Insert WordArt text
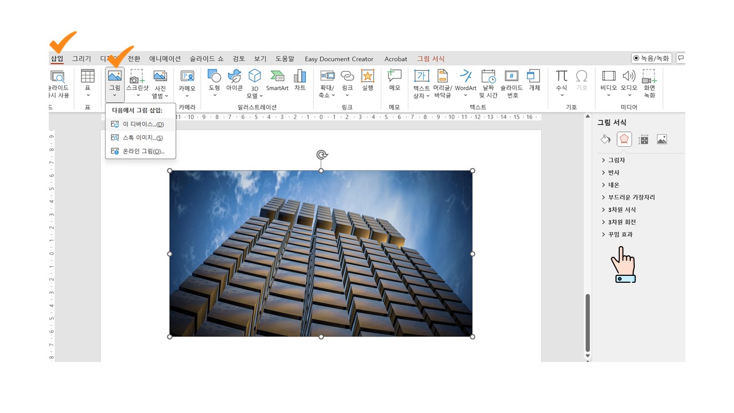The width and height of the screenshot is (734, 413). (466, 84)
